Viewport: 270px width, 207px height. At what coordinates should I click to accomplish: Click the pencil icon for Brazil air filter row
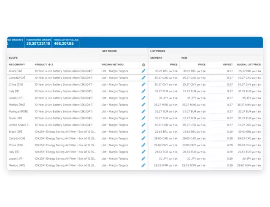point(143,132)
